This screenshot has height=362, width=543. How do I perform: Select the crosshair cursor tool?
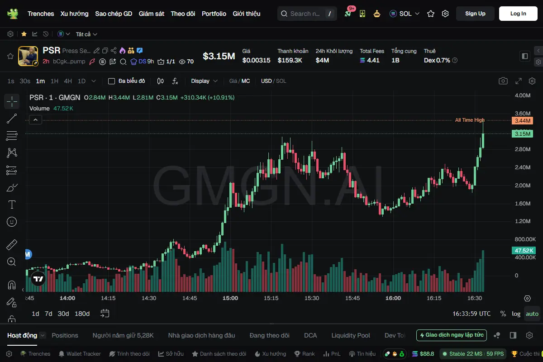(x=12, y=101)
